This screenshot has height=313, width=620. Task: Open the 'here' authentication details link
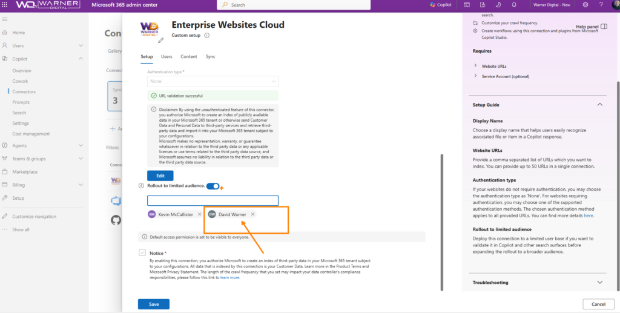tap(589, 216)
